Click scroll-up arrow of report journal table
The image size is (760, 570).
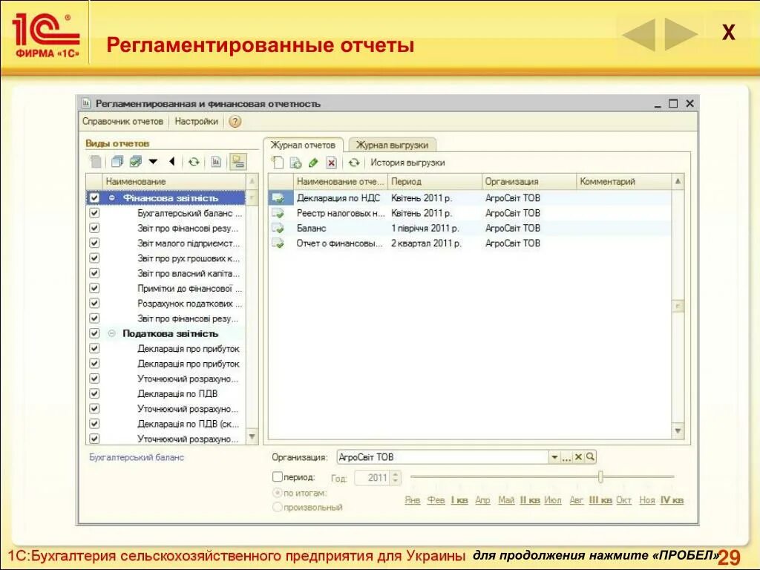coord(678,181)
